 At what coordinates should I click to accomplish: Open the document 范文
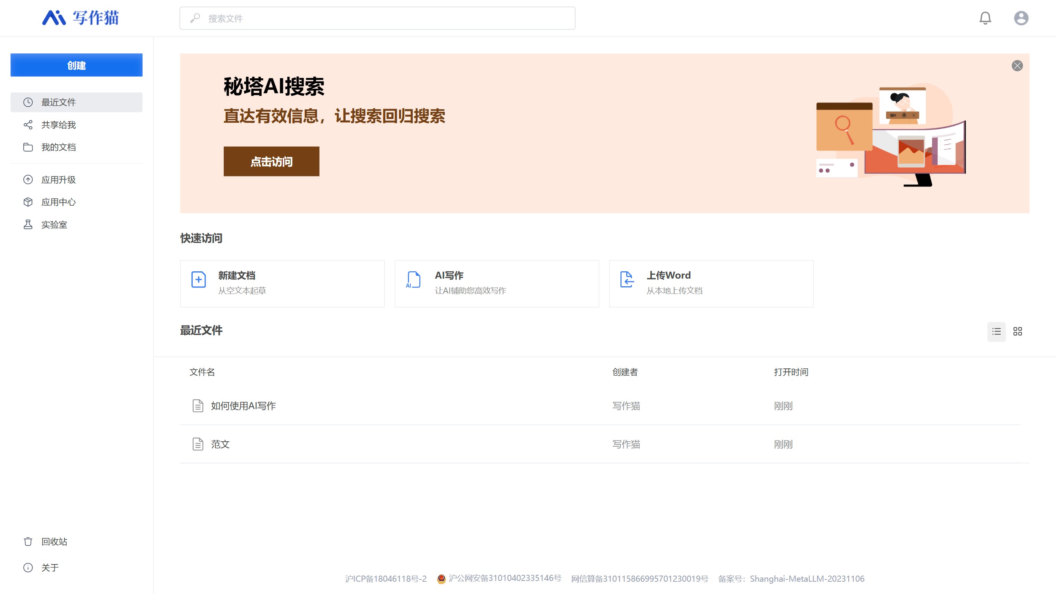pos(220,444)
